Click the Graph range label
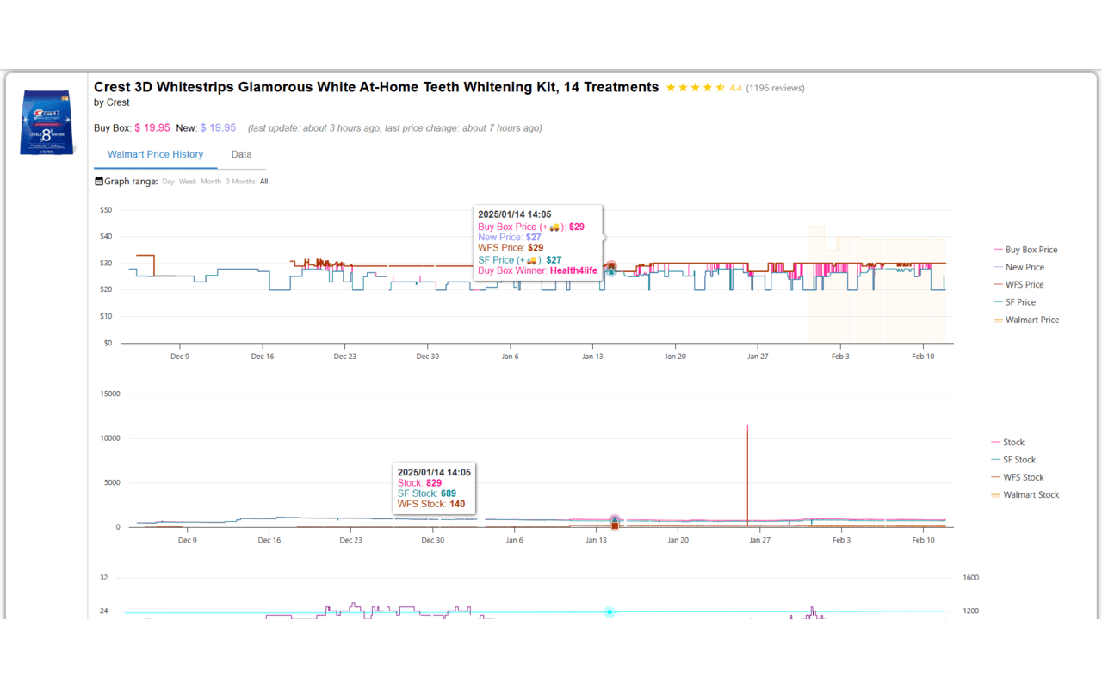Image resolution: width=1102 pixels, height=689 pixels. [131, 182]
